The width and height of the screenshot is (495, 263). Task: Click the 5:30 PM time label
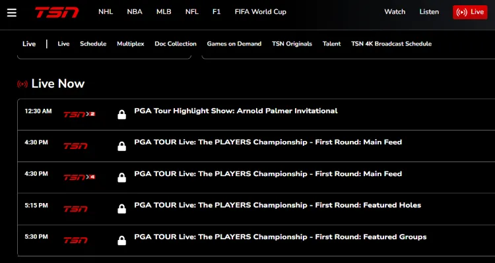point(36,237)
